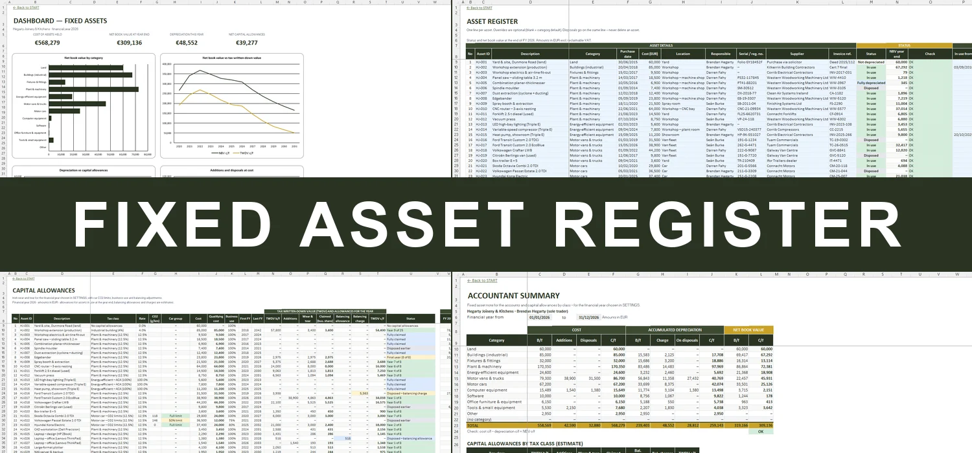Select column D header in the Asset Register sheet
972x453 pixels.
click(x=530, y=2)
